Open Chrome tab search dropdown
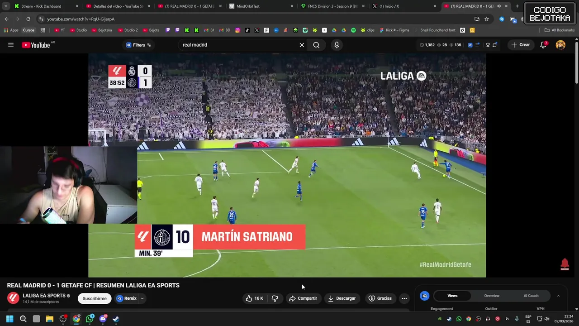Viewport: 579px width, 326px height. tap(6, 6)
